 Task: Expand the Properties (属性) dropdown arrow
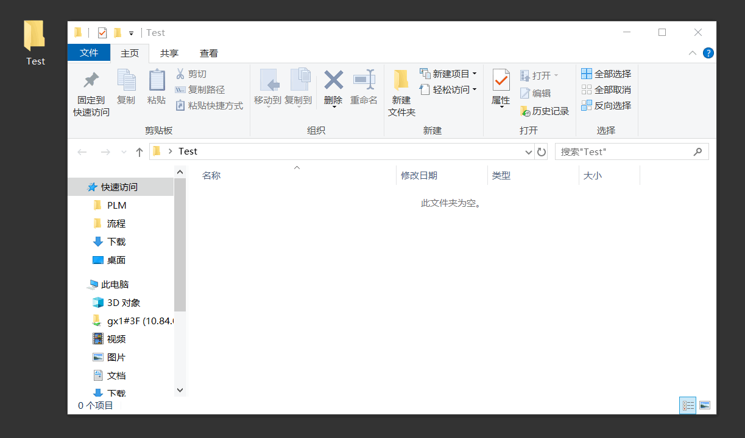click(x=501, y=107)
